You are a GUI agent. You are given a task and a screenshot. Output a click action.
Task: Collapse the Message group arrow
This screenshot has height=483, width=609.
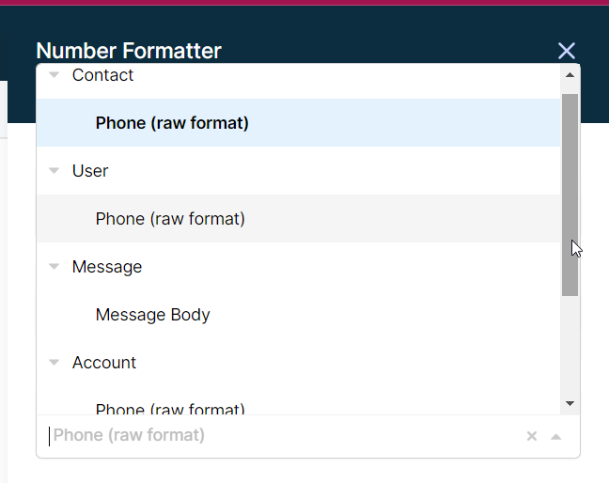pyautogui.click(x=54, y=266)
